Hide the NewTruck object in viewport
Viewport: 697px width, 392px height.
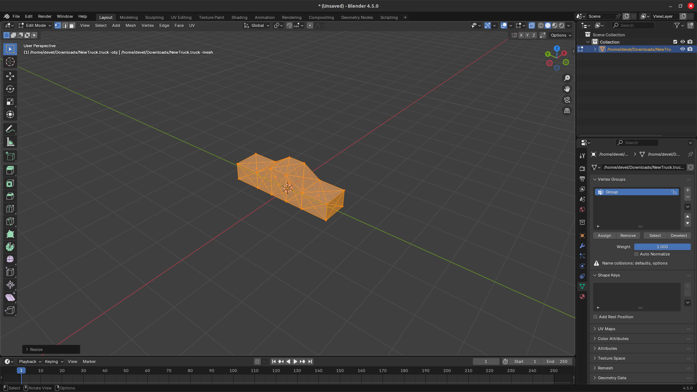[682, 49]
